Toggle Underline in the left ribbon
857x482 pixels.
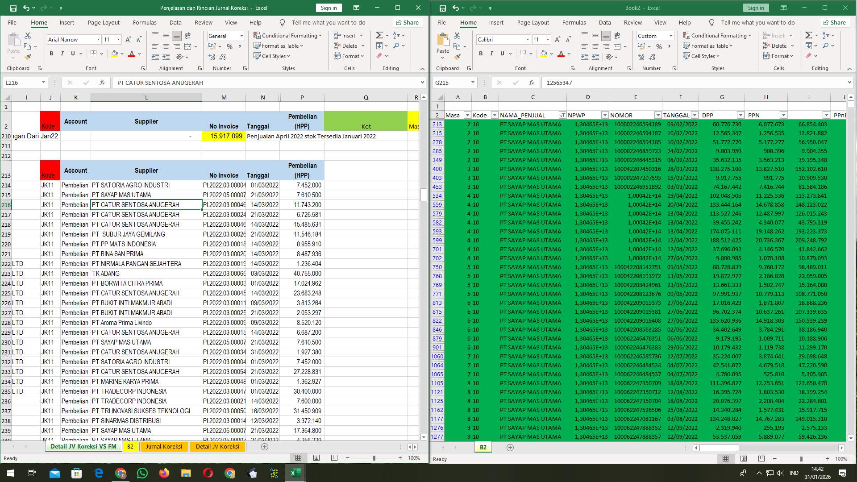pos(72,54)
